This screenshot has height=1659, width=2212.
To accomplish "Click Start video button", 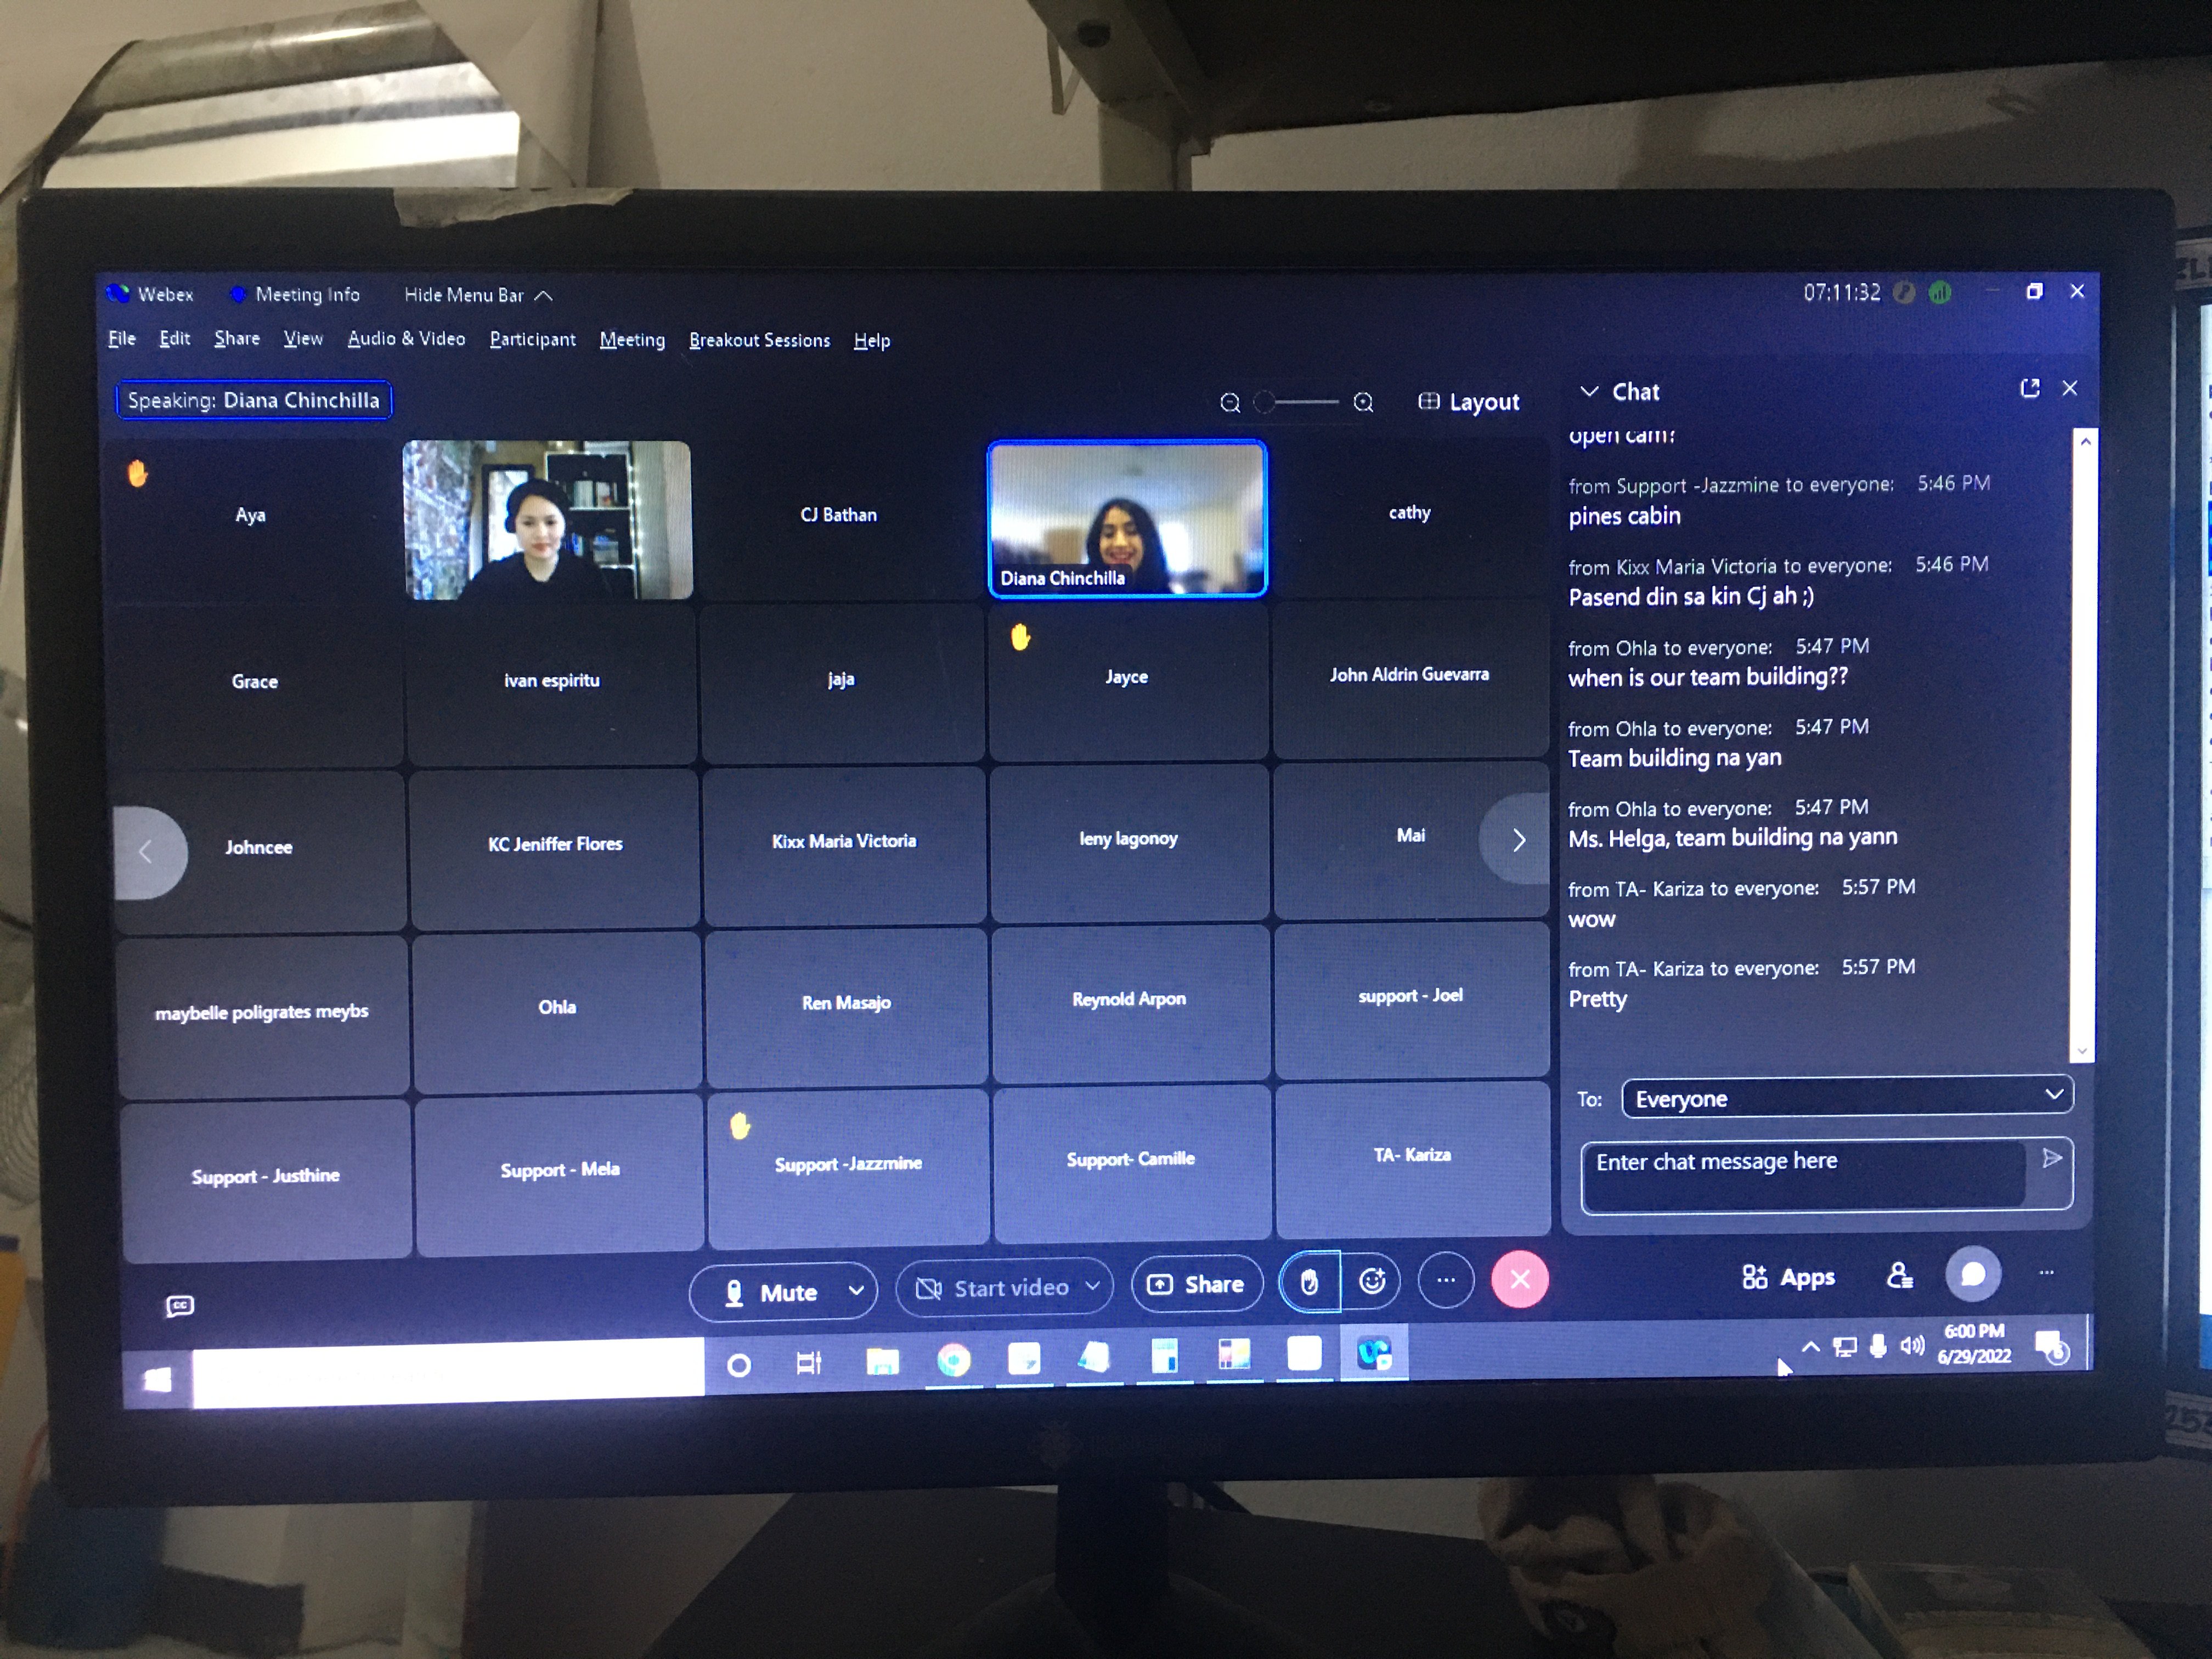I will (x=992, y=1288).
